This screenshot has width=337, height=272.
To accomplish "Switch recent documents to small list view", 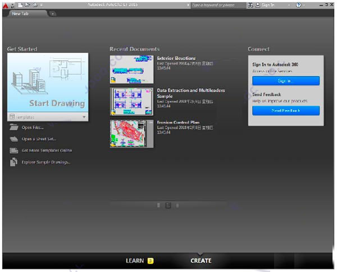I will point(158,205).
